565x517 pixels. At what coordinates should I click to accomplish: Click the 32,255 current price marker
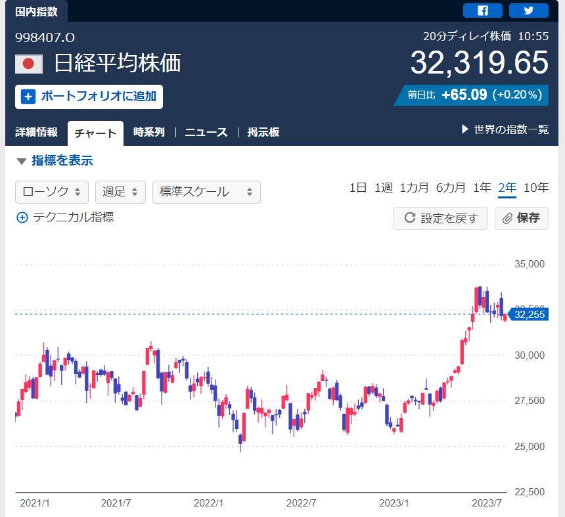pyautogui.click(x=528, y=315)
